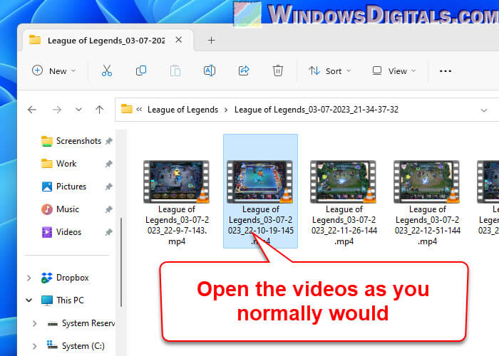The height and width of the screenshot is (356, 499).
Task: Click navigation pane vertical scrollbar
Action: click(x=121, y=262)
